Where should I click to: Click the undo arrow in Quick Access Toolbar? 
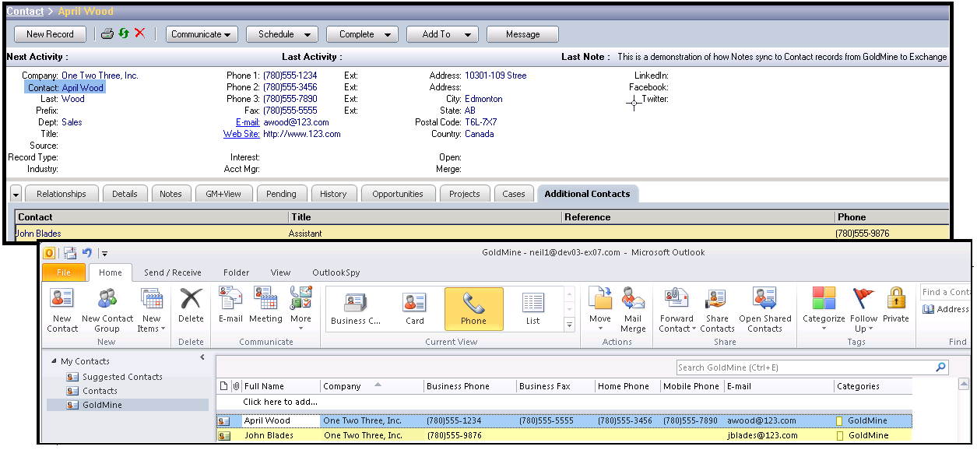coord(87,252)
